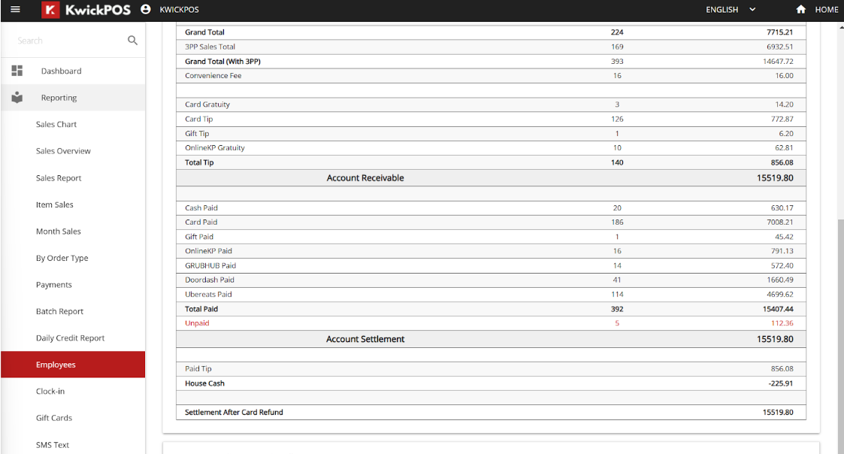Click the Reporting icon in sidebar
This screenshot has height=454, width=844.
(17, 98)
